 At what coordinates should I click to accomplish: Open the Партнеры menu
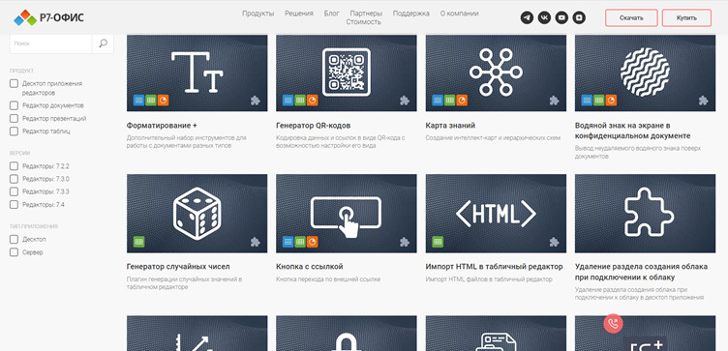pos(366,14)
